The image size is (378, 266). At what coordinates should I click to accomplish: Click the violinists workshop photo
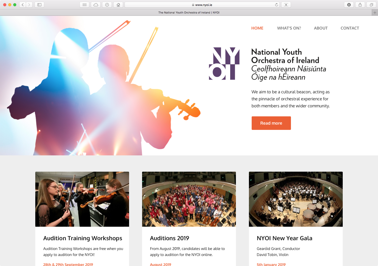click(x=82, y=199)
